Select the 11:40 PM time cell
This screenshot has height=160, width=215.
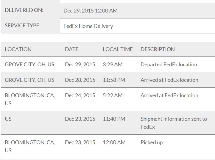114,119
